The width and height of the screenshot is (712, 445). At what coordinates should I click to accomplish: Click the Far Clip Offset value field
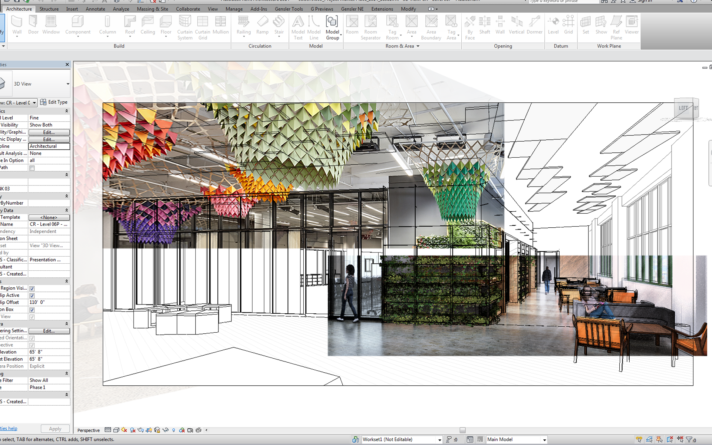point(49,302)
